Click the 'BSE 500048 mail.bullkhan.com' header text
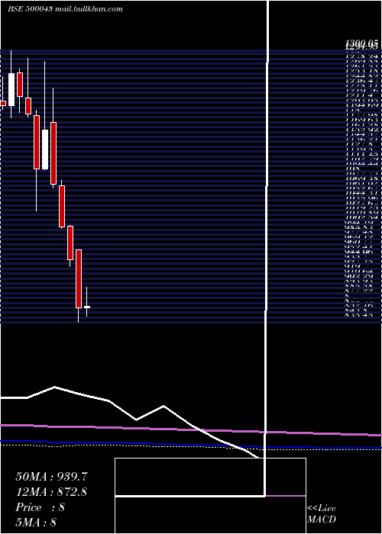382x534 pixels. tap(65, 9)
